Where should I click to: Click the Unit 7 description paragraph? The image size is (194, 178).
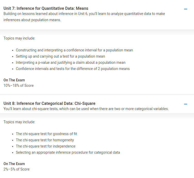click(x=84, y=17)
